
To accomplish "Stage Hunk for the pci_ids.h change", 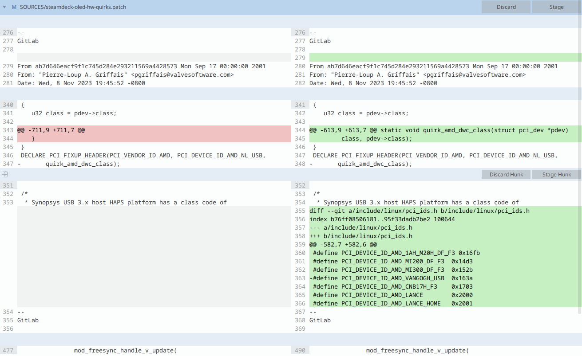I will click(556, 174).
